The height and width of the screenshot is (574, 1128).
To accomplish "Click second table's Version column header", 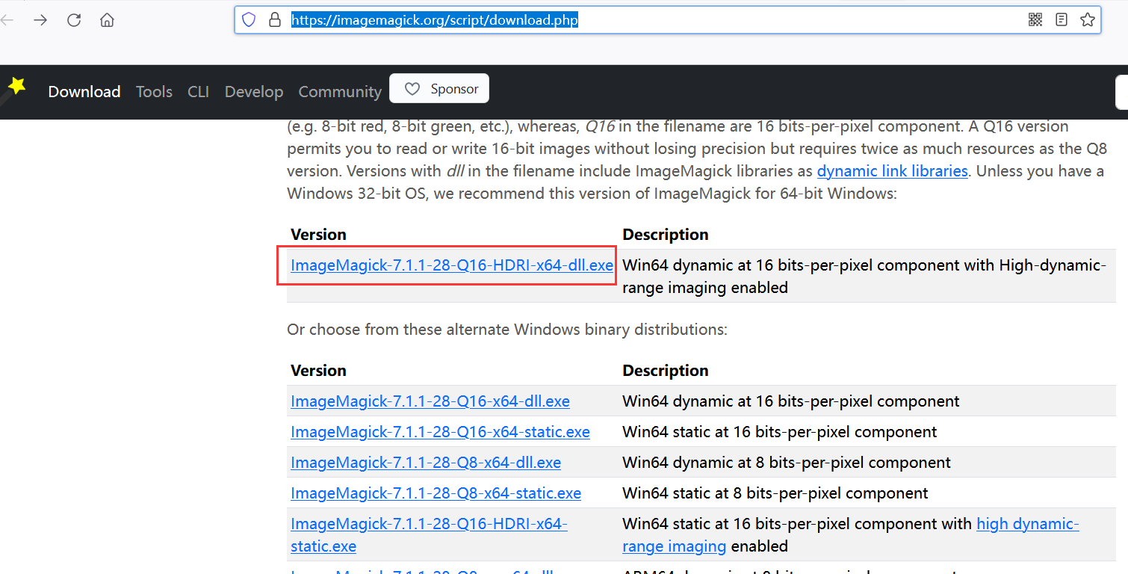I will tap(318, 371).
